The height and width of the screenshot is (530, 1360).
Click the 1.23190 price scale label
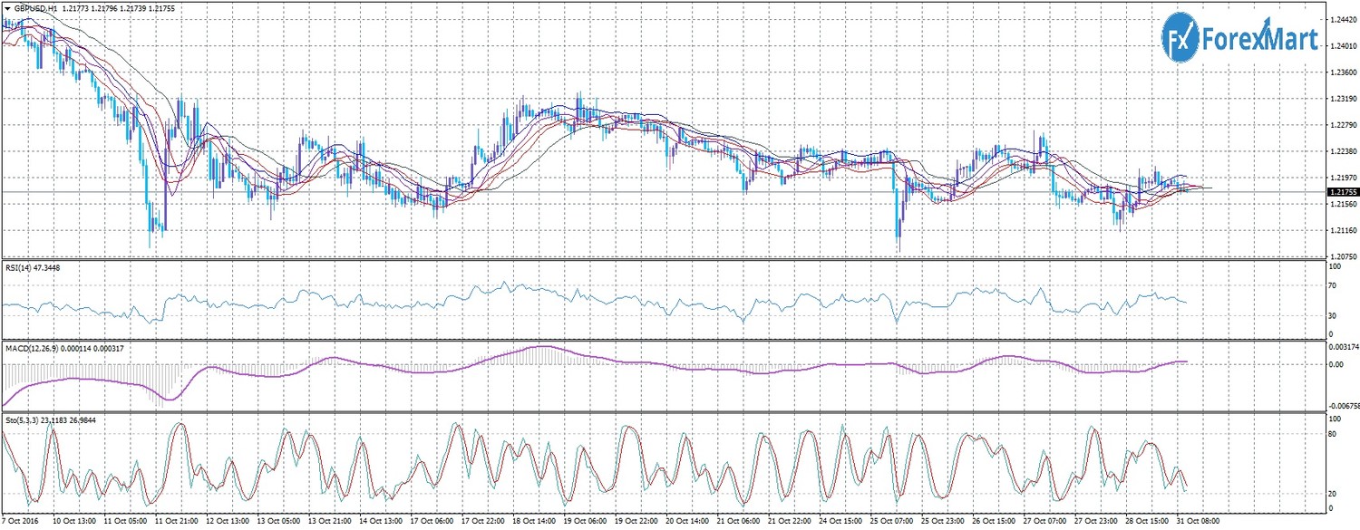point(1342,98)
